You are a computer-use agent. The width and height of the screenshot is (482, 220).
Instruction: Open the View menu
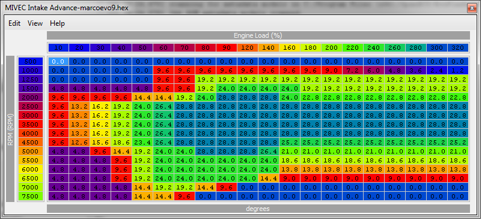click(35, 23)
